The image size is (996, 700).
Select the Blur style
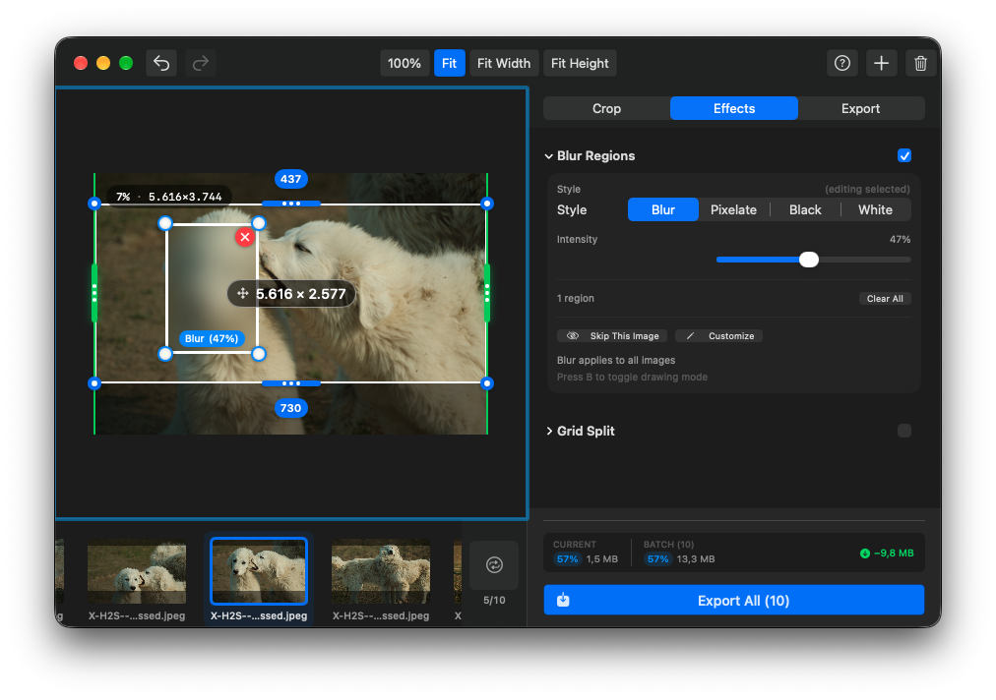tap(663, 210)
